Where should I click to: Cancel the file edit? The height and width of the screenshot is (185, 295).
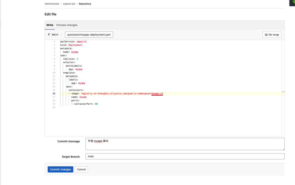[x=81, y=169]
